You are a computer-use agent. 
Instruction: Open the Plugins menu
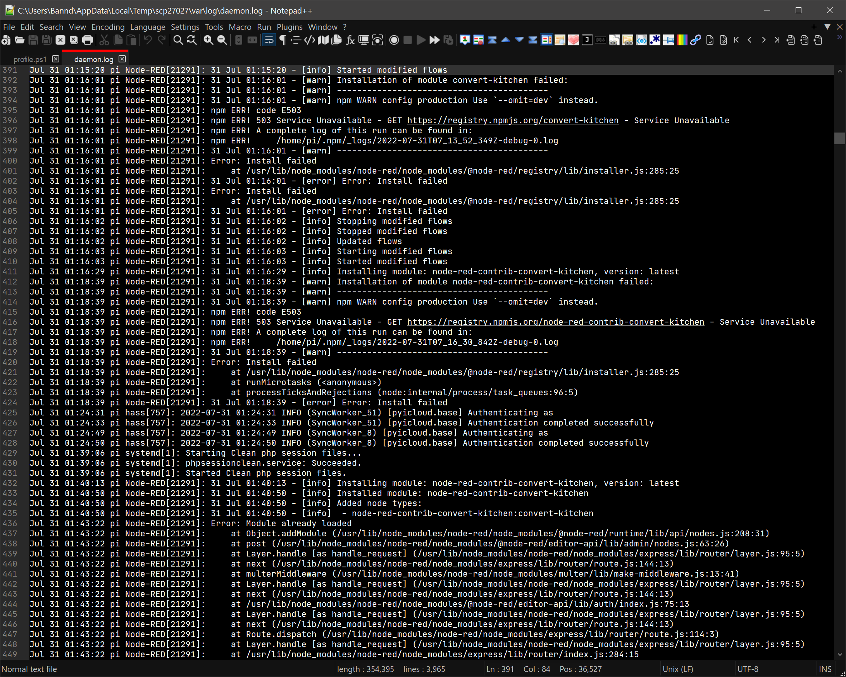pyautogui.click(x=289, y=27)
